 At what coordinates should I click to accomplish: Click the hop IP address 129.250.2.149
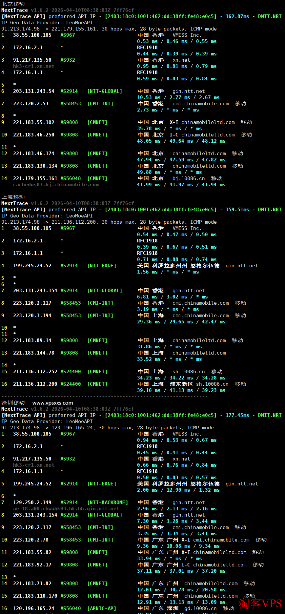32,502
